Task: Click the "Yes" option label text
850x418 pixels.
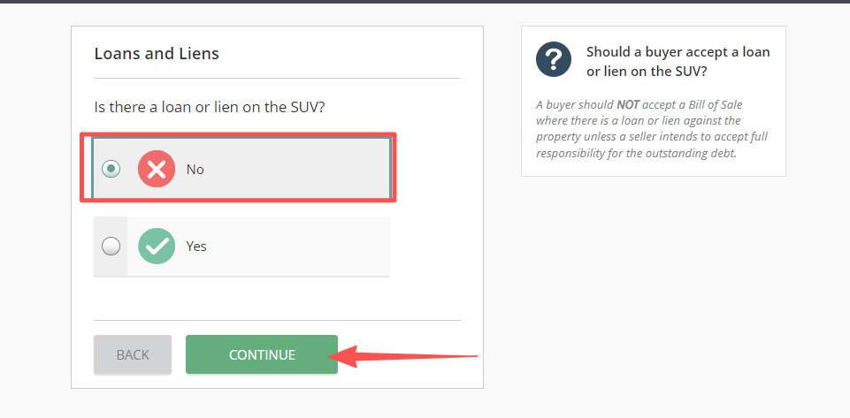Action: [196, 247]
